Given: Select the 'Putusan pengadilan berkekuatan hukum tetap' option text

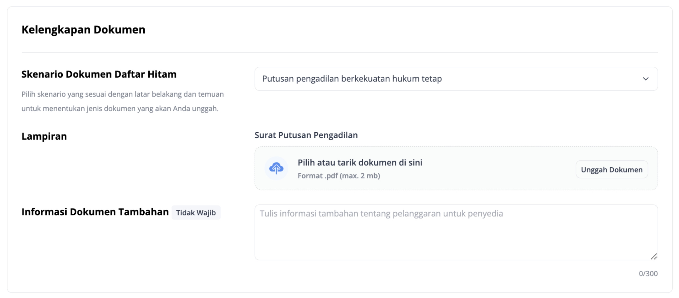Looking at the screenshot, I should pyautogui.click(x=352, y=79).
